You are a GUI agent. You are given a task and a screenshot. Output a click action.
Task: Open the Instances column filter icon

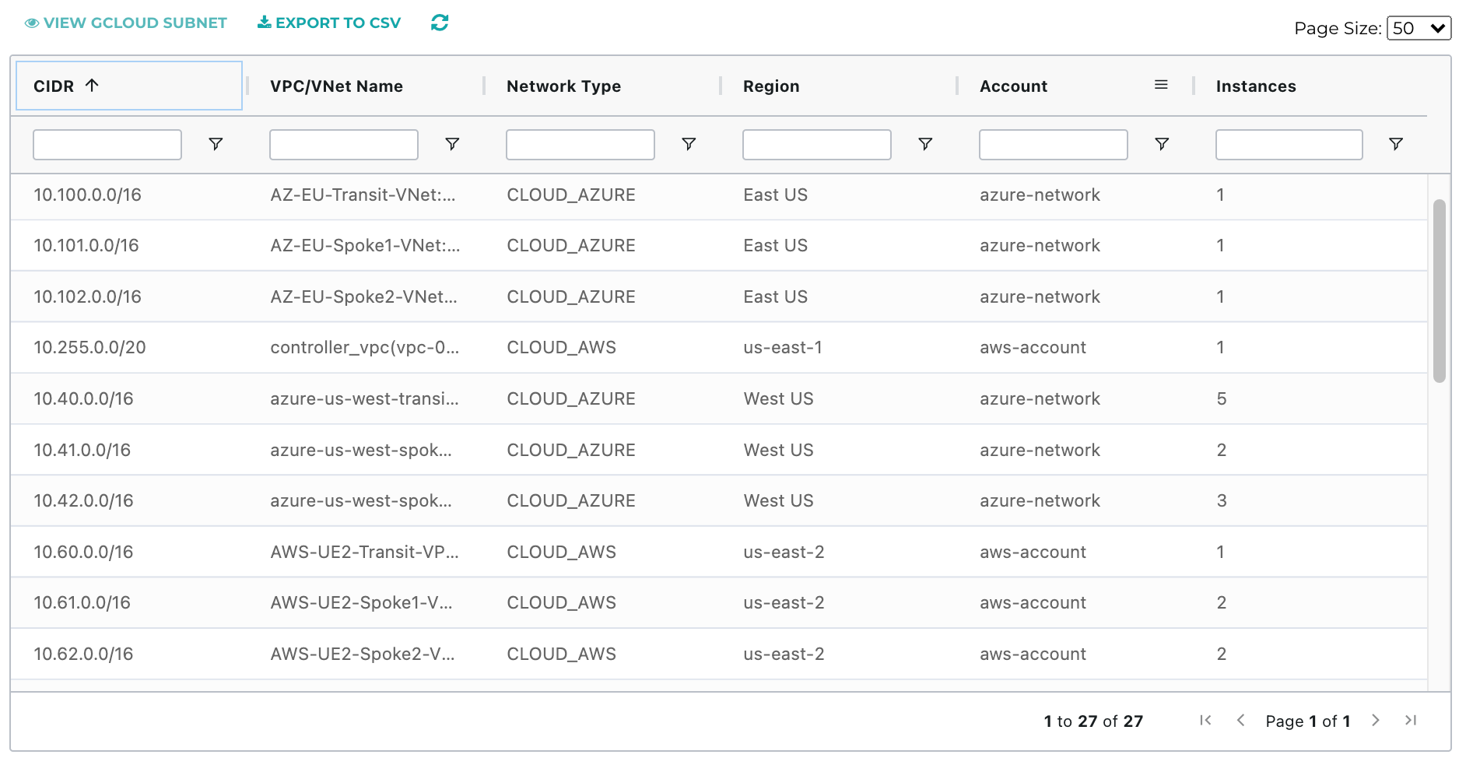pyautogui.click(x=1396, y=144)
